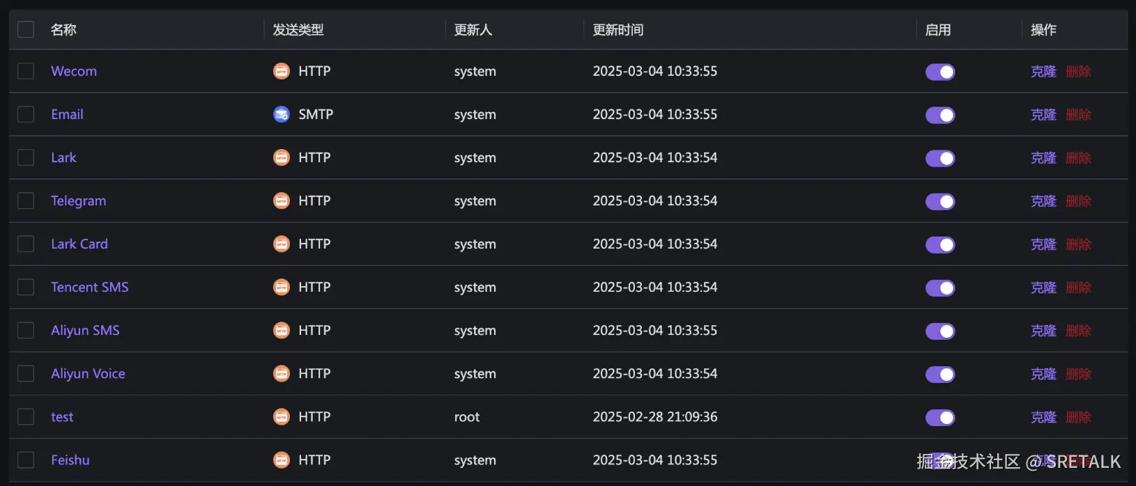1136x486 pixels.
Task: Click the HTTP icon in the Lark Card row
Action: 282,244
